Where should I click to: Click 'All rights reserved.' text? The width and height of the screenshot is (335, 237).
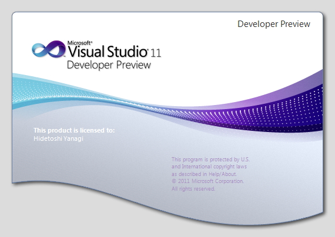[x=193, y=188]
